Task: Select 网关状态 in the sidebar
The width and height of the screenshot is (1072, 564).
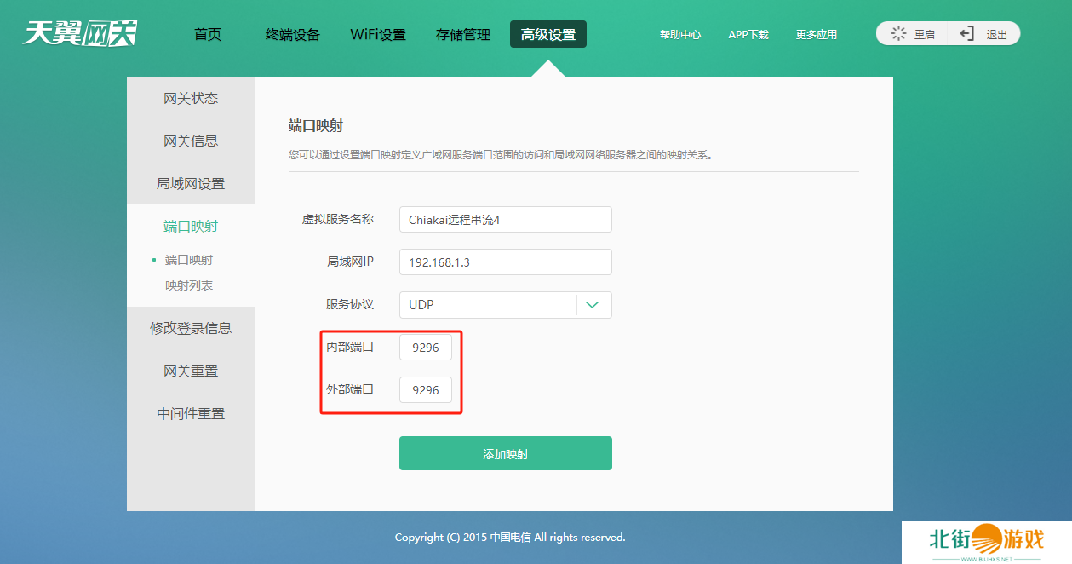Action: pos(191,98)
